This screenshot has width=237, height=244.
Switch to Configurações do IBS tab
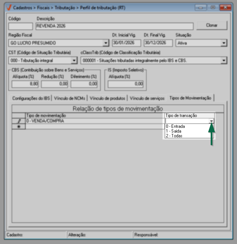click(31, 98)
